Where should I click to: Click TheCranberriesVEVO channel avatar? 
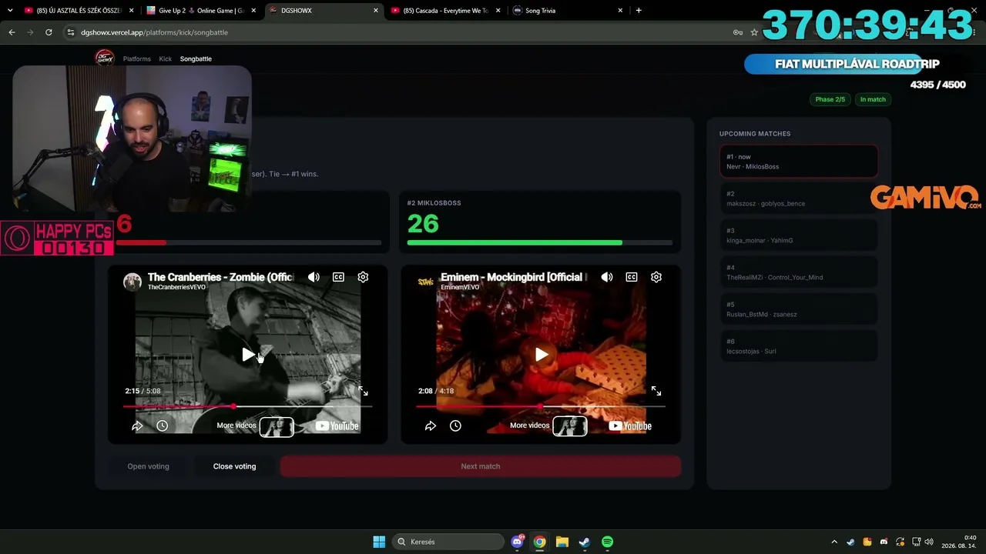point(132,281)
